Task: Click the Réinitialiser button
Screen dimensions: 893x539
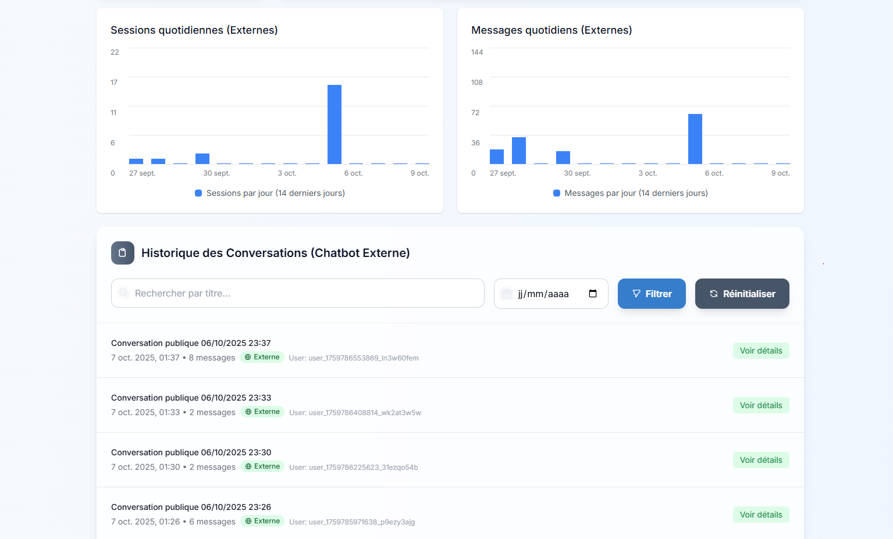Action: coord(742,294)
